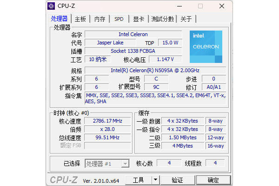Screen dimensions: 279x186
Task: Select the 处理器 tab
Action: point(60,19)
